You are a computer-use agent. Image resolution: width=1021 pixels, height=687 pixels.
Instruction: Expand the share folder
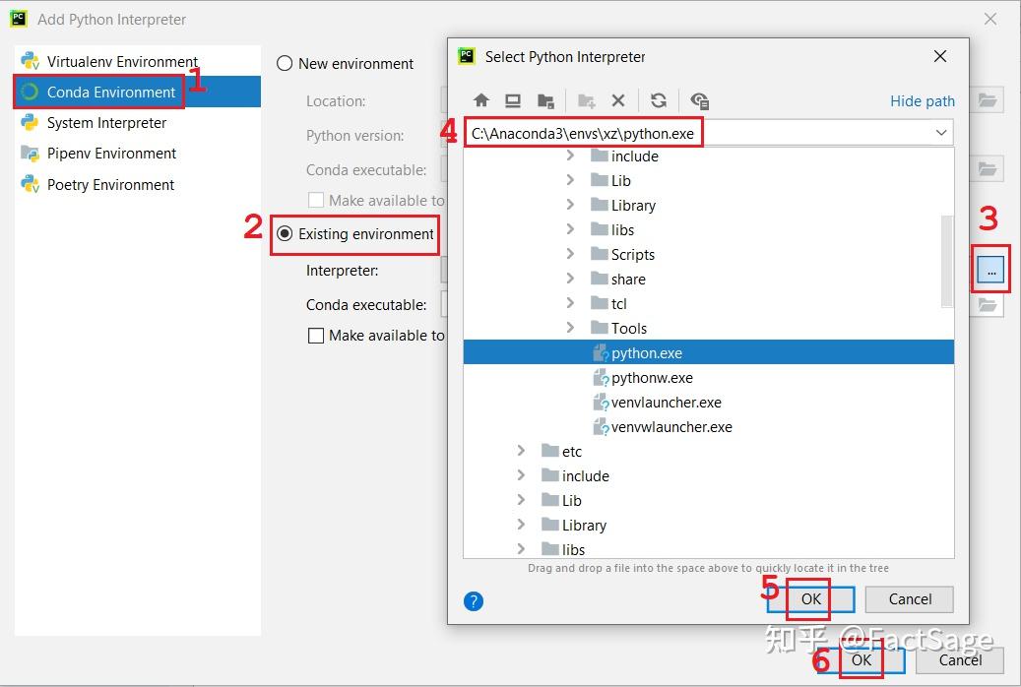tap(570, 279)
